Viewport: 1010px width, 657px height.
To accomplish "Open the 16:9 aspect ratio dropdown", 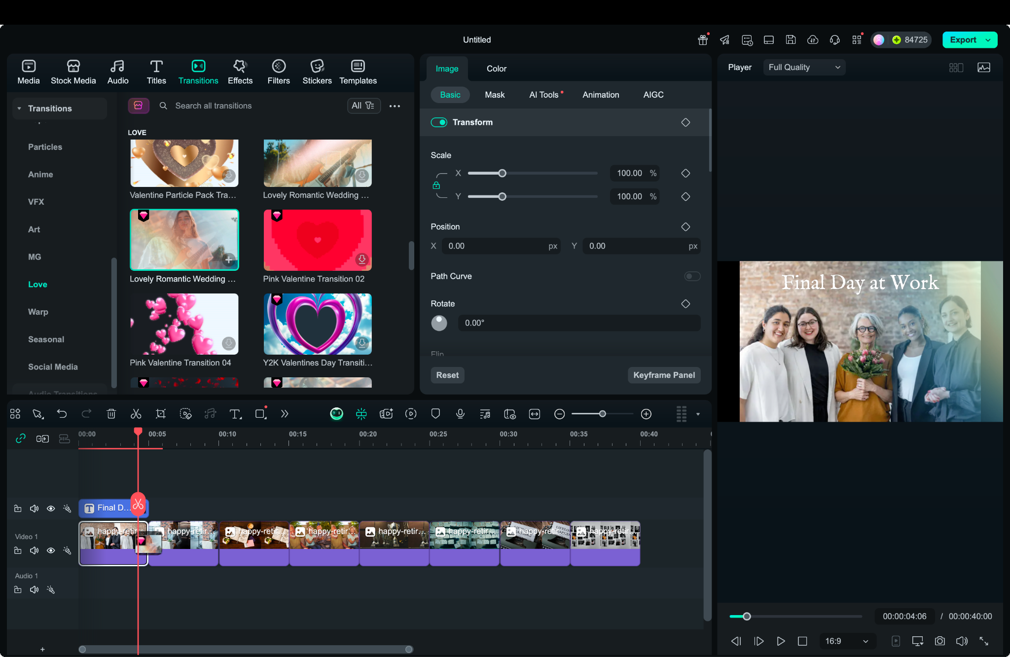I will (847, 641).
